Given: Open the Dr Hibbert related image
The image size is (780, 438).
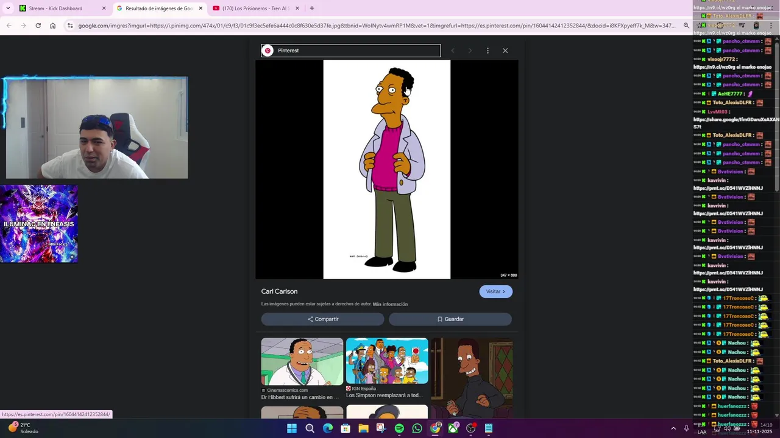Looking at the screenshot, I should tap(302, 362).
